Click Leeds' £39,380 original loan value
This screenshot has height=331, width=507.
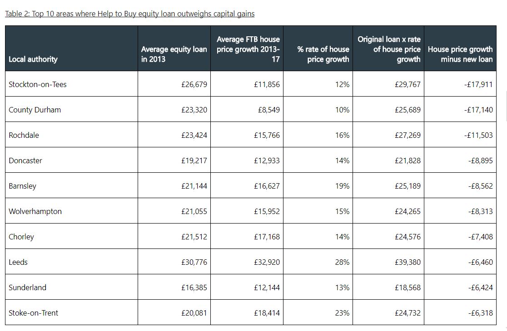(408, 262)
